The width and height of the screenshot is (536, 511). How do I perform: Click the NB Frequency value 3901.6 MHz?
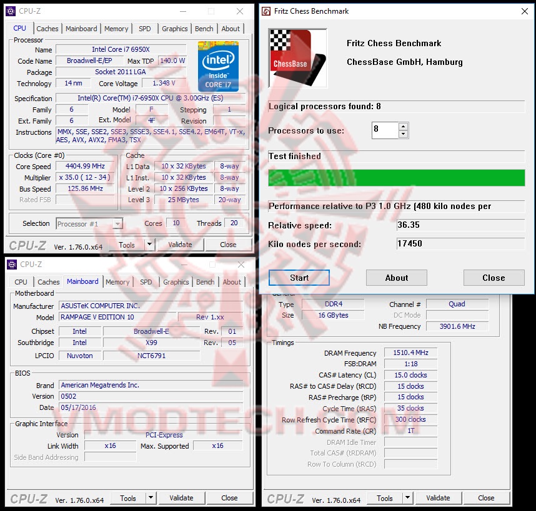coord(457,326)
